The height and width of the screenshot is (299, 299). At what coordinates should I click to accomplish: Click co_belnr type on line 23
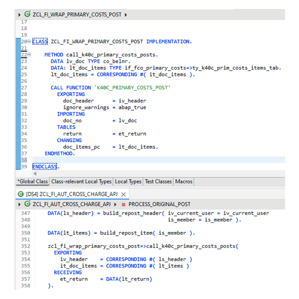pos(116,61)
